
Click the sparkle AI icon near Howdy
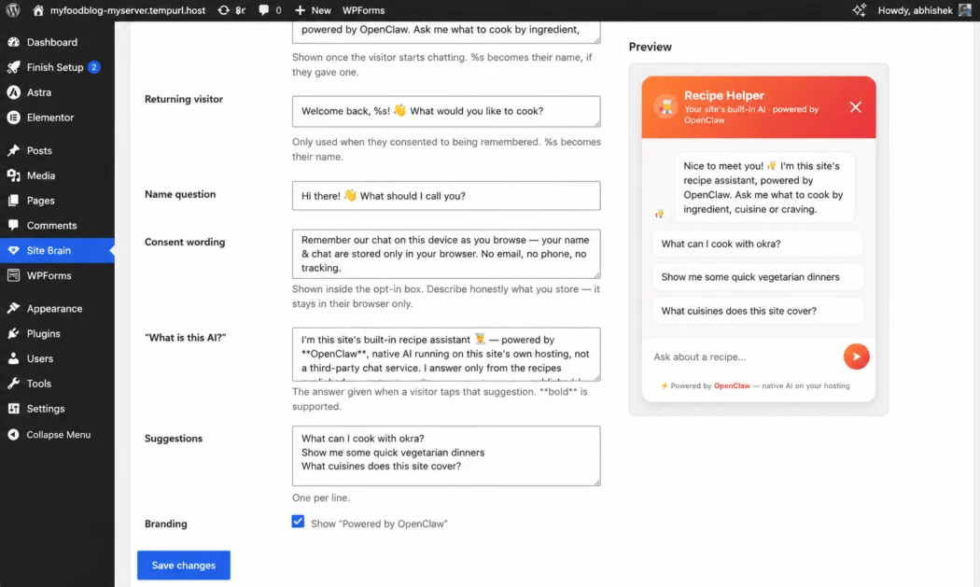[859, 10]
